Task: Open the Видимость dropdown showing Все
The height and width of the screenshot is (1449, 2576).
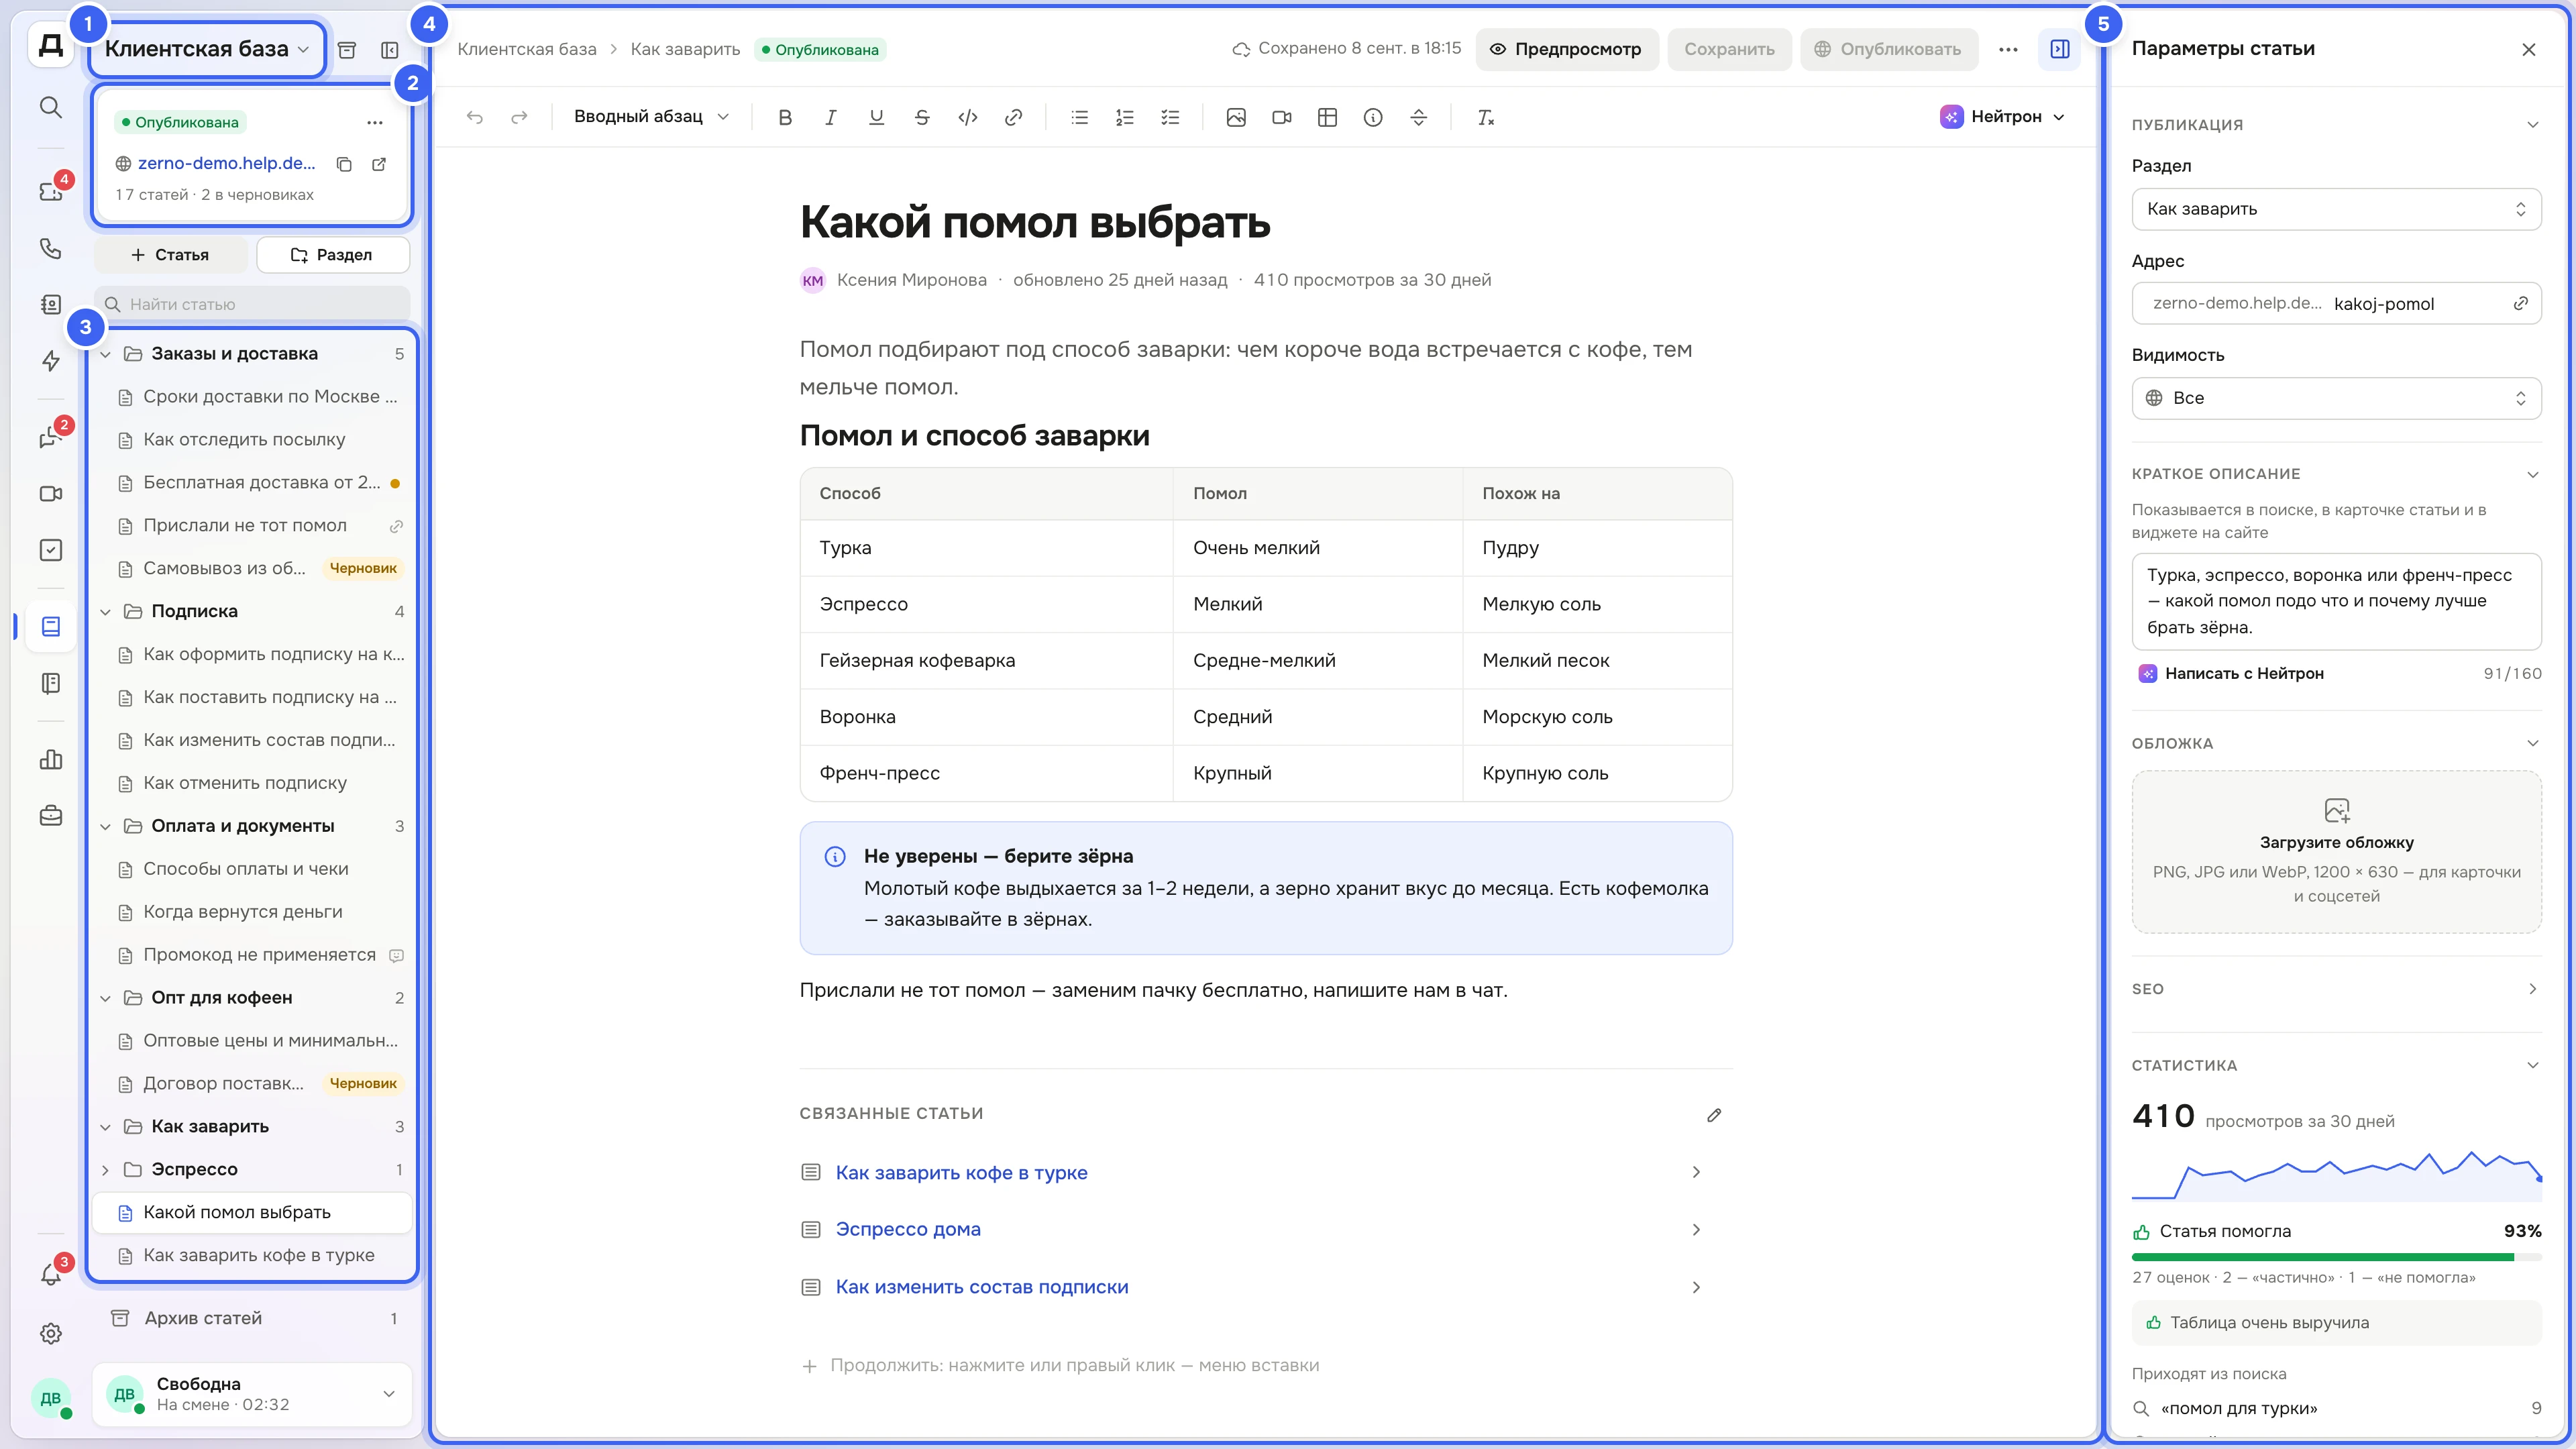Action: pyautogui.click(x=2336, y=398)
